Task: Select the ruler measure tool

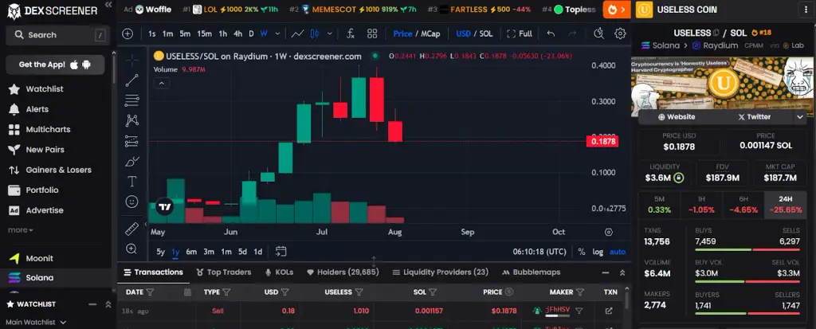Action: click(x=132, y=229)
